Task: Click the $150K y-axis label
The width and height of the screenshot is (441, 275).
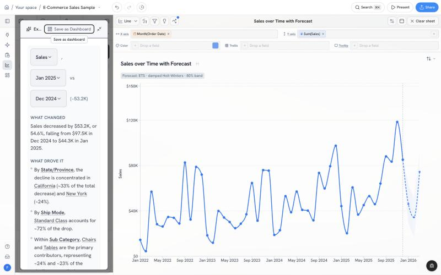Action: click(x=132, y=86)
